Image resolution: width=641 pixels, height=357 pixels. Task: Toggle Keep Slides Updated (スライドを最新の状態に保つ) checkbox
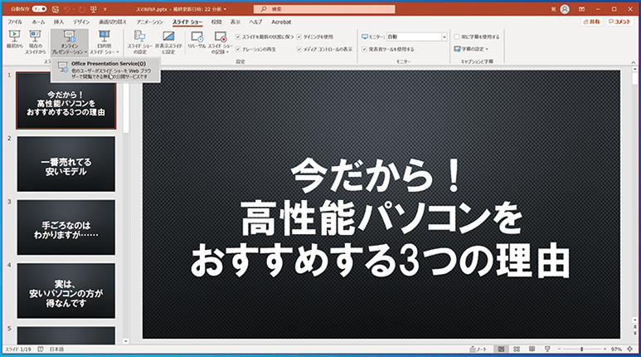(x=238, y=37)
